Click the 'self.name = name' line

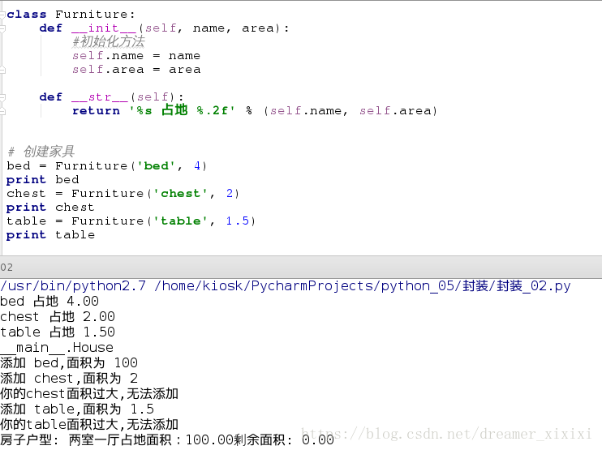tap(136, 56)
